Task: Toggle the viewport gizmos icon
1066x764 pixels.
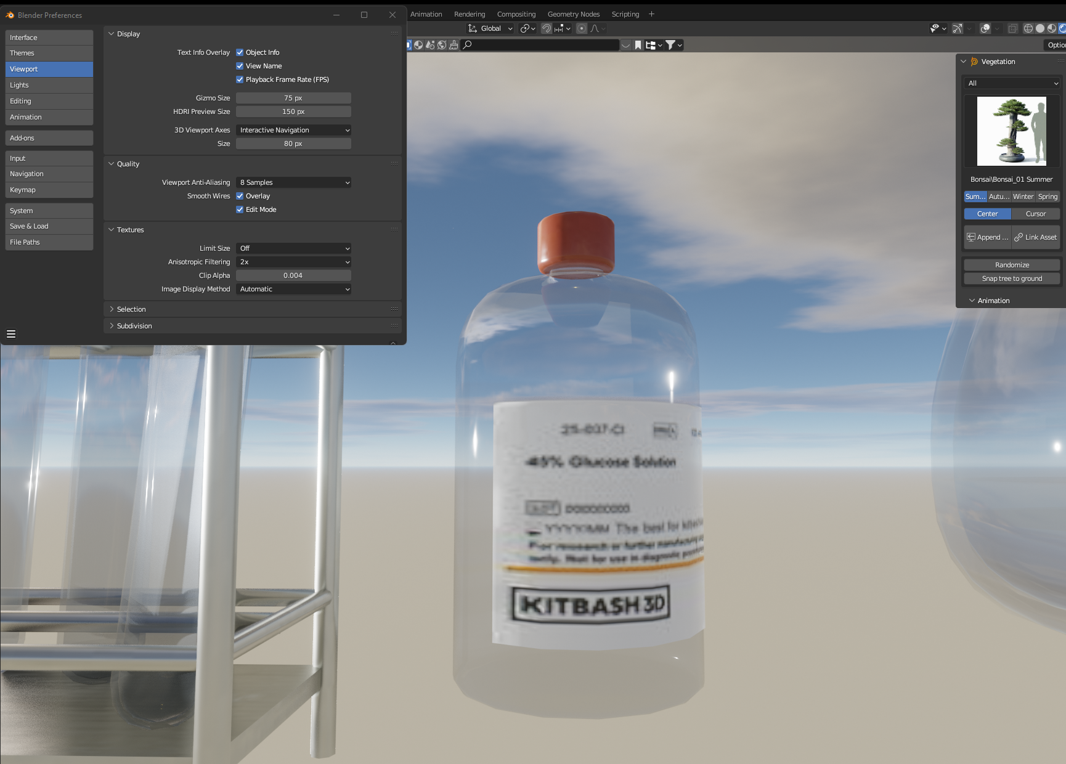Action: tap(958, 28)
